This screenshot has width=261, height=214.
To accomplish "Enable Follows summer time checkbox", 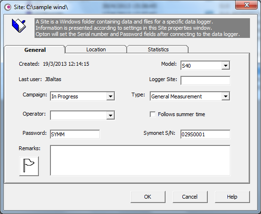I will [x=153, y=114].
